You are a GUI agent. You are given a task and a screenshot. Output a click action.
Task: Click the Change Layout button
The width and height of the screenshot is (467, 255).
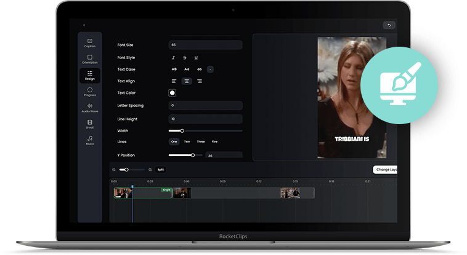[386, 170]
